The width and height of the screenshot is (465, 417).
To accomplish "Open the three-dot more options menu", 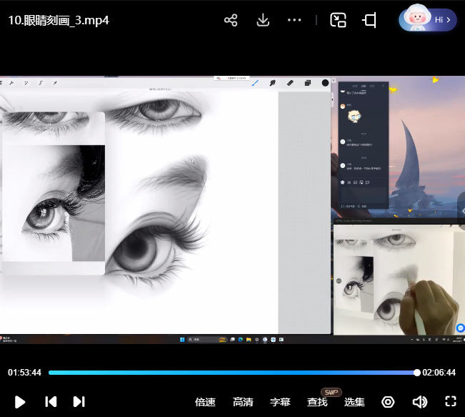I will pos(294,20).
